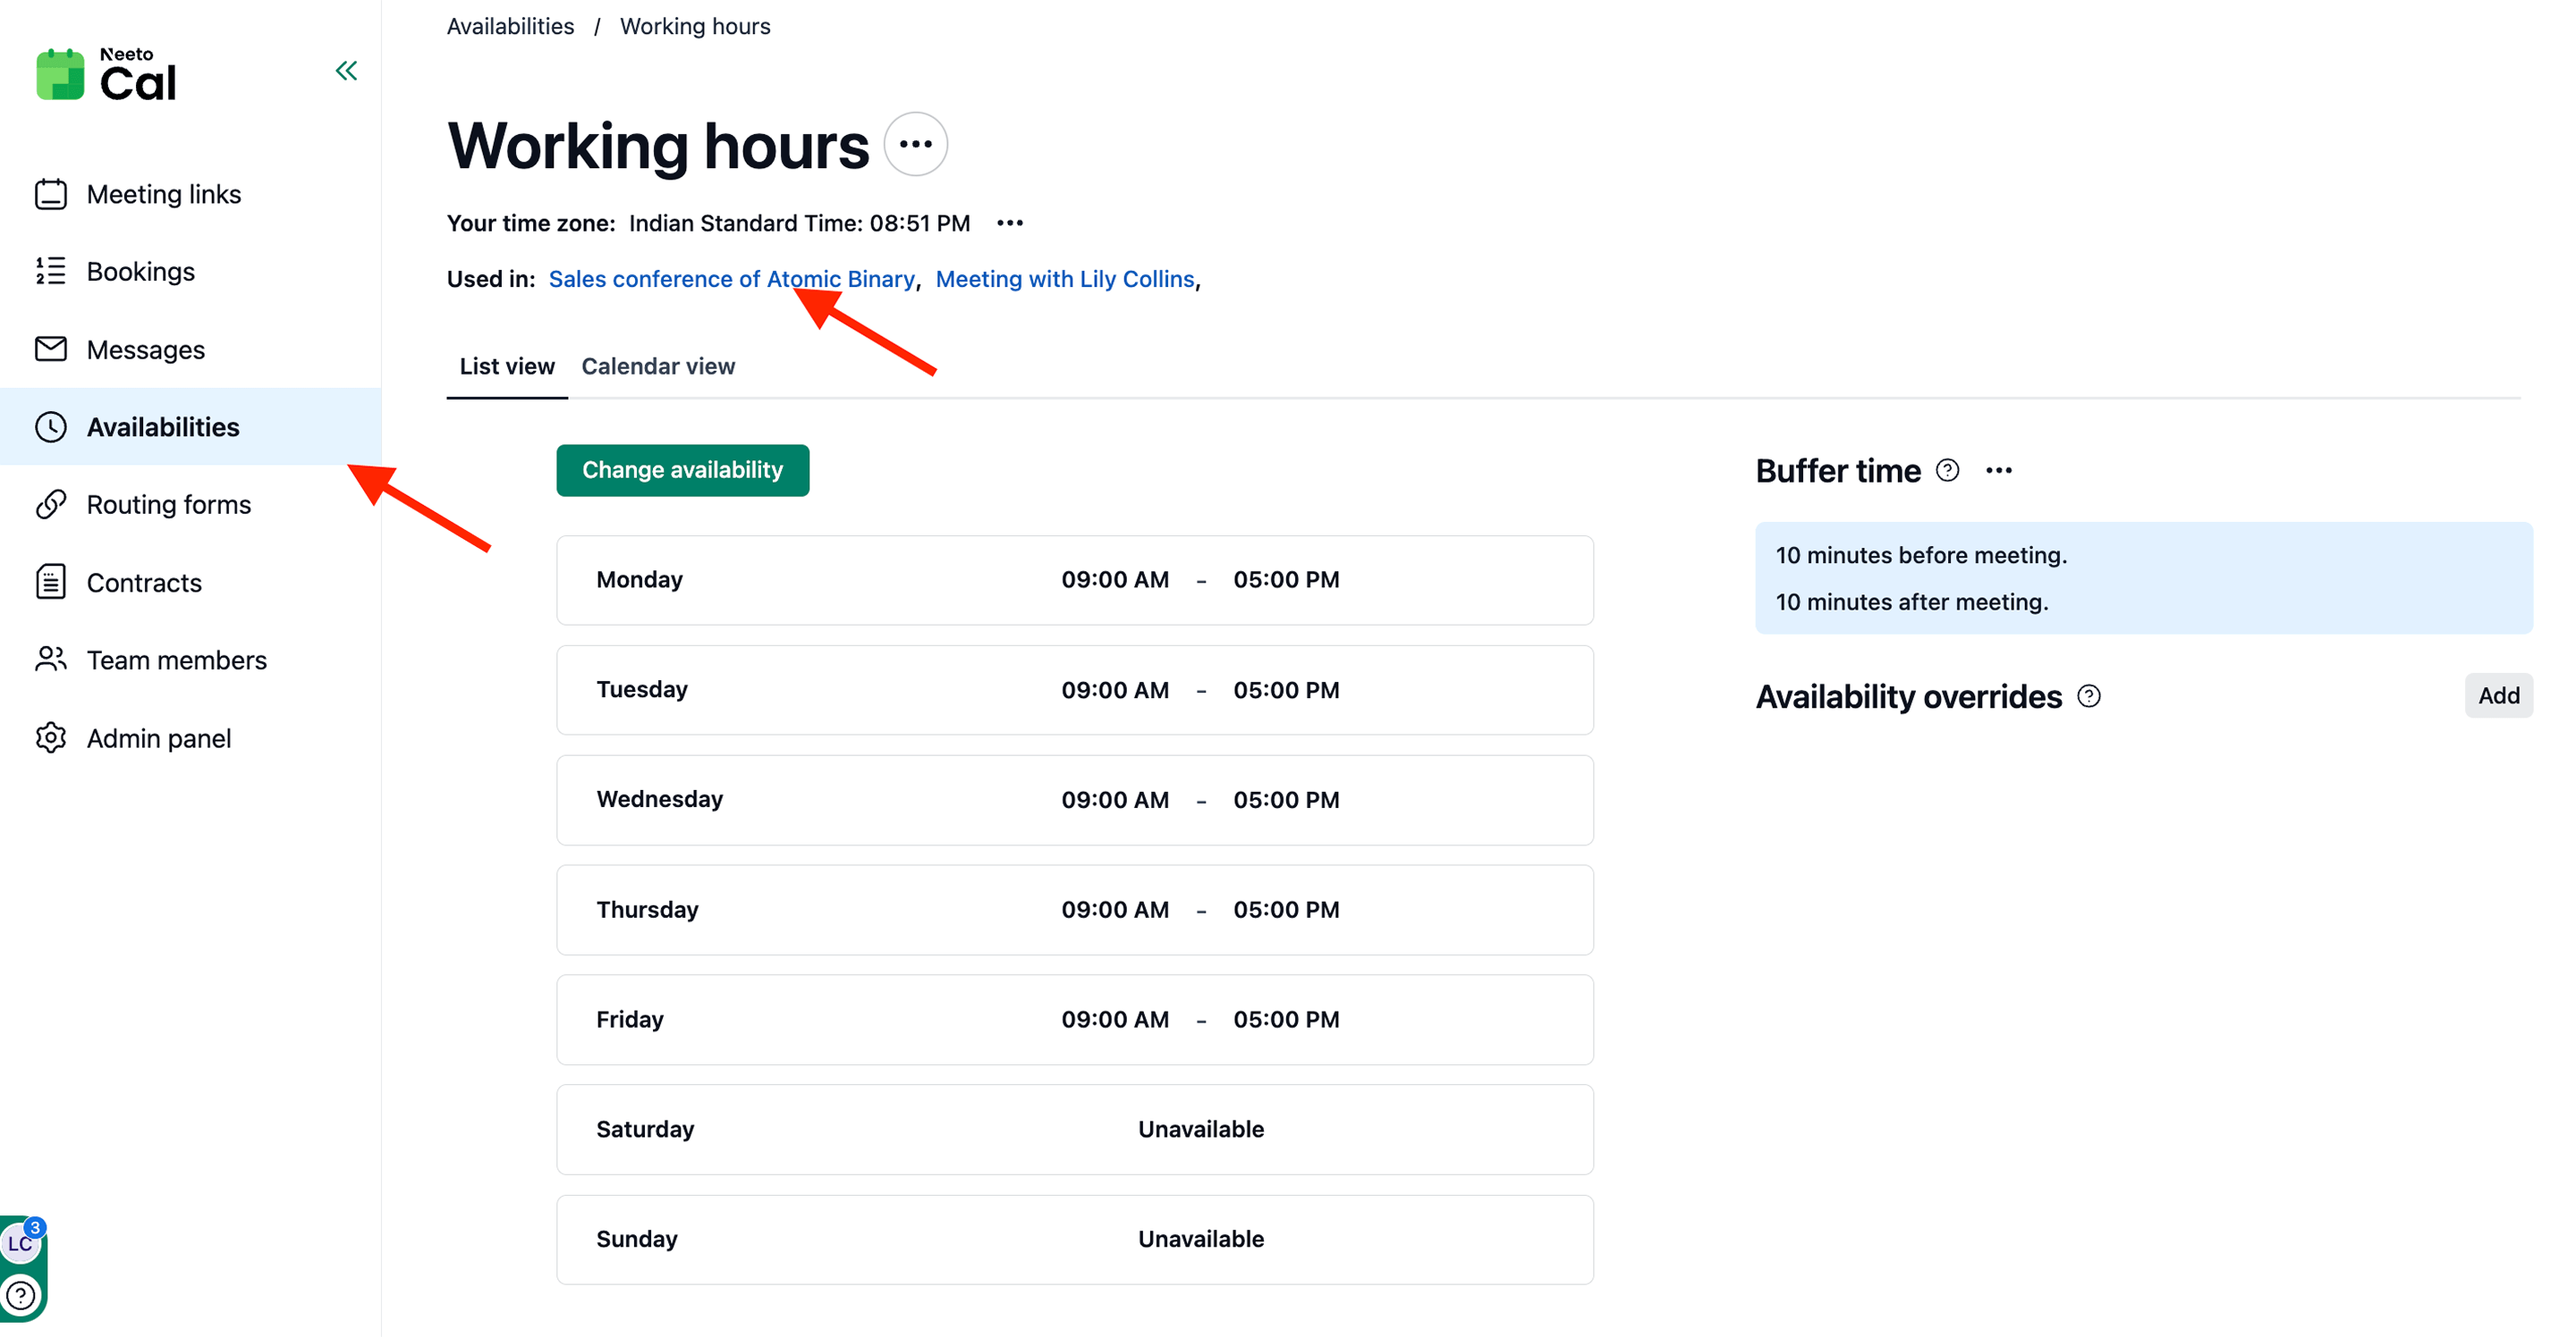Image resolution: width=2576 pixels, height=1337 pixels.
Task: Add an availability override
Action: (x=2497, y=695)
